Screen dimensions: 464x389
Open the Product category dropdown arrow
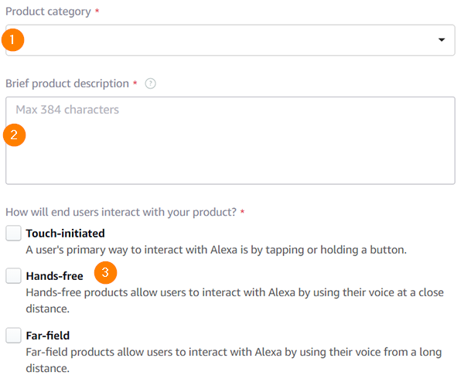pos(442,40)
